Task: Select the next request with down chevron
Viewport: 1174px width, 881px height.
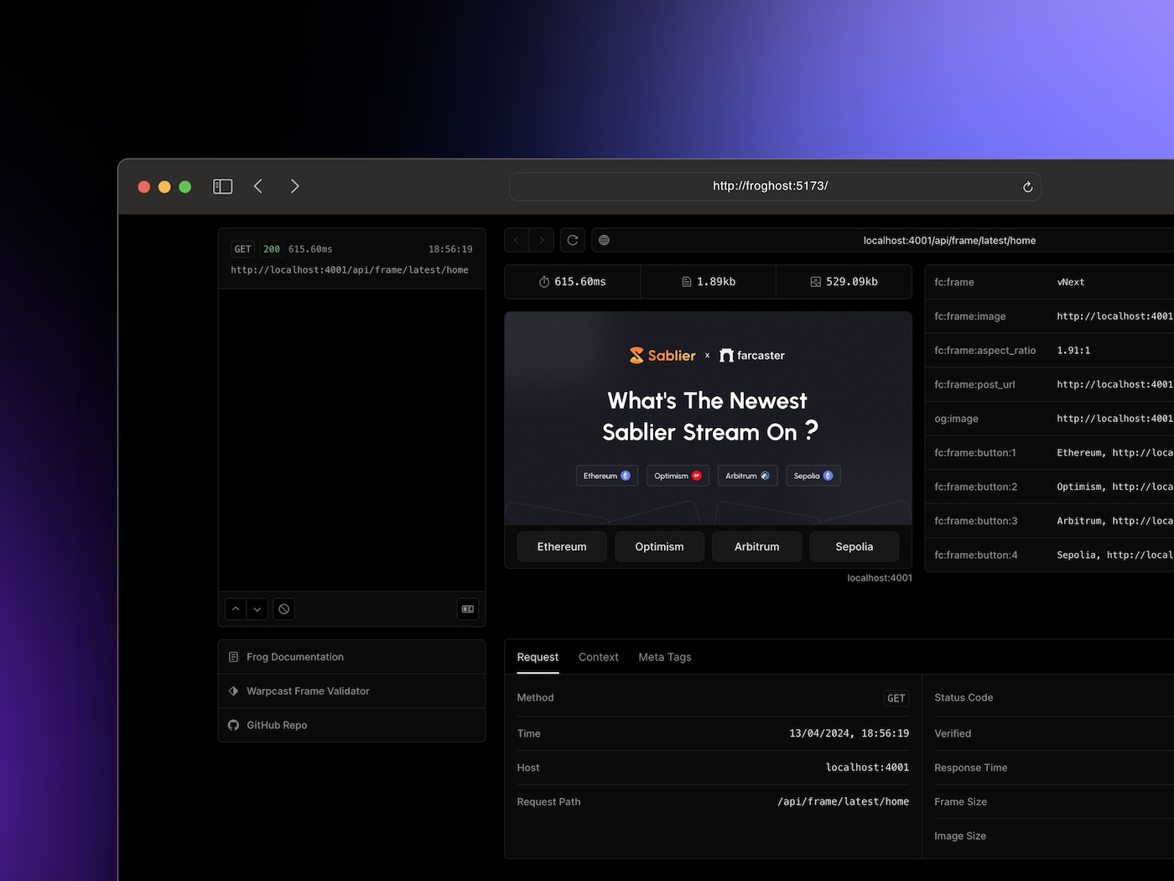Action: [257, 609]
